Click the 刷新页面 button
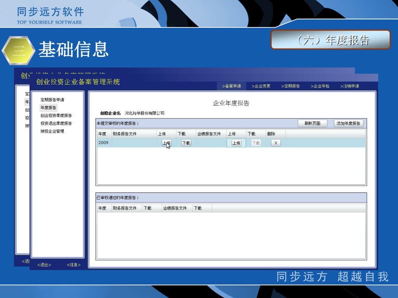Image resolution: width=398 pixels, height=298 pixels. click(x=312, y=123)
